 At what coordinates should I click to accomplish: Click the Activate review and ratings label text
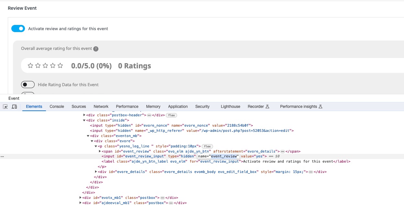(68, 29)
